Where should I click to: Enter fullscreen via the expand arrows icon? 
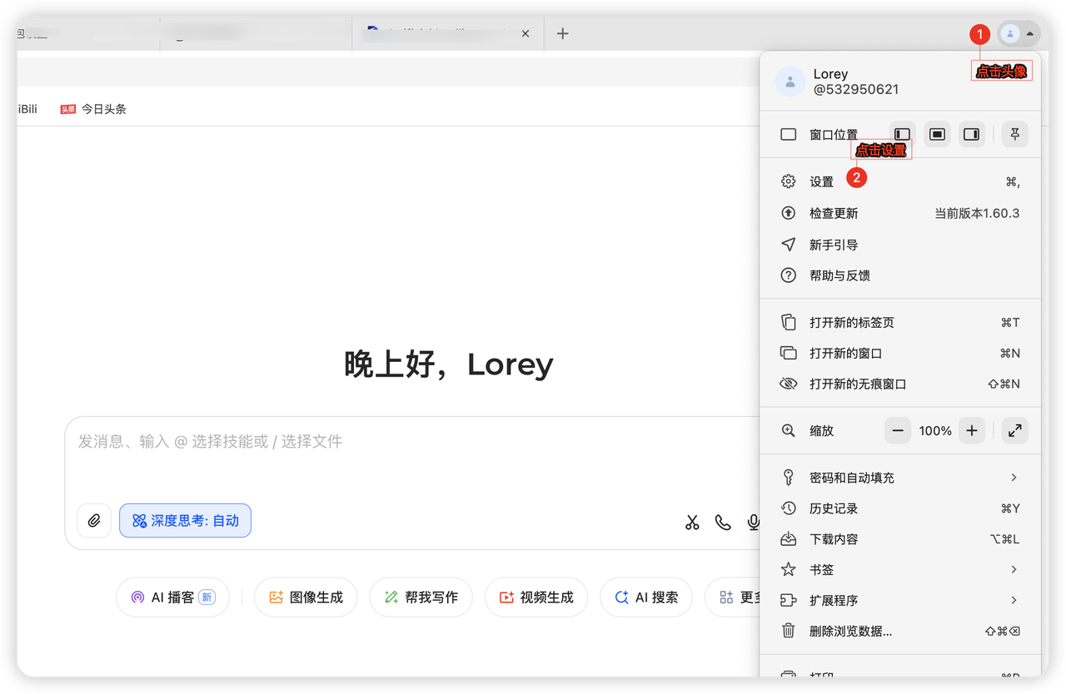pyautogui.click(x=1015, y=431)
